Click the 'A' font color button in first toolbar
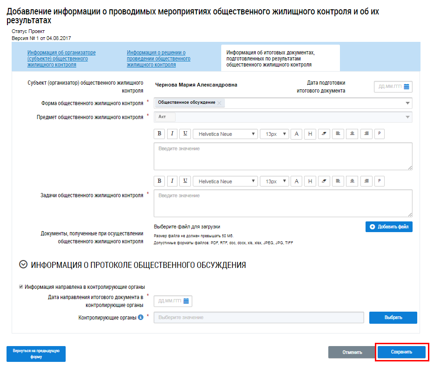The height and width of the screenshot is (367, 434). 297,134
